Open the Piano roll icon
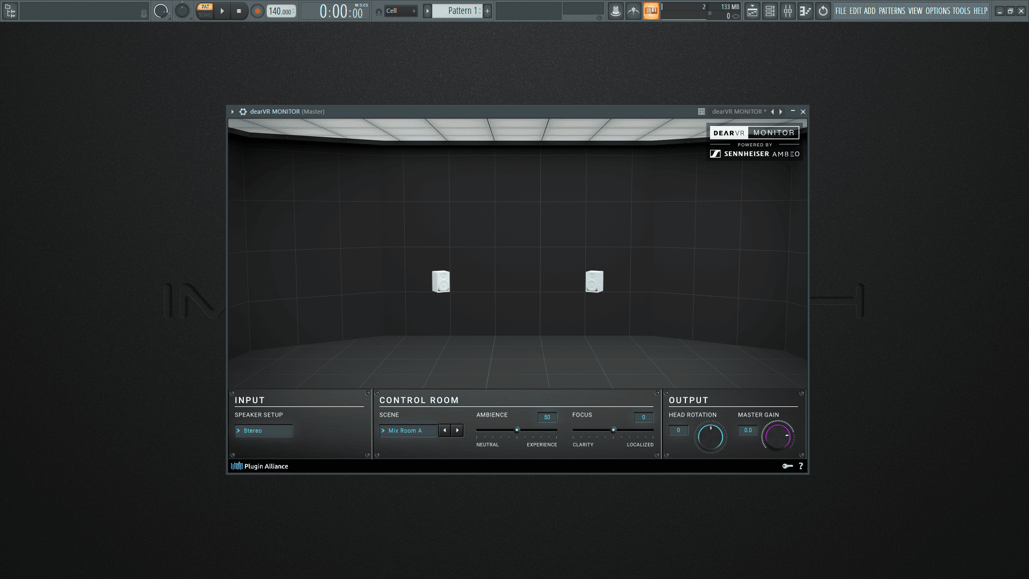The width and height of the screenshot is (1029, 579). tap(806, 11)
